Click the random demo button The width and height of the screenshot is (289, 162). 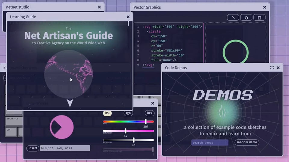(247, 142)
